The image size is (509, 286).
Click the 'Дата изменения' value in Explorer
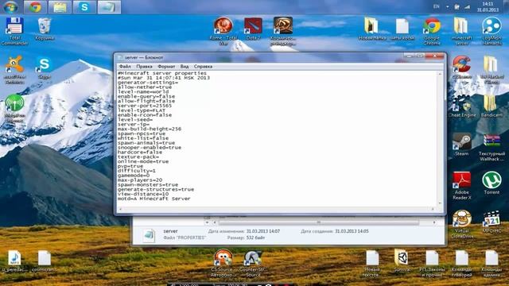(x=263, y=231)
